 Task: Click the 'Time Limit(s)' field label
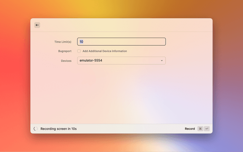(x=63, y=42)
